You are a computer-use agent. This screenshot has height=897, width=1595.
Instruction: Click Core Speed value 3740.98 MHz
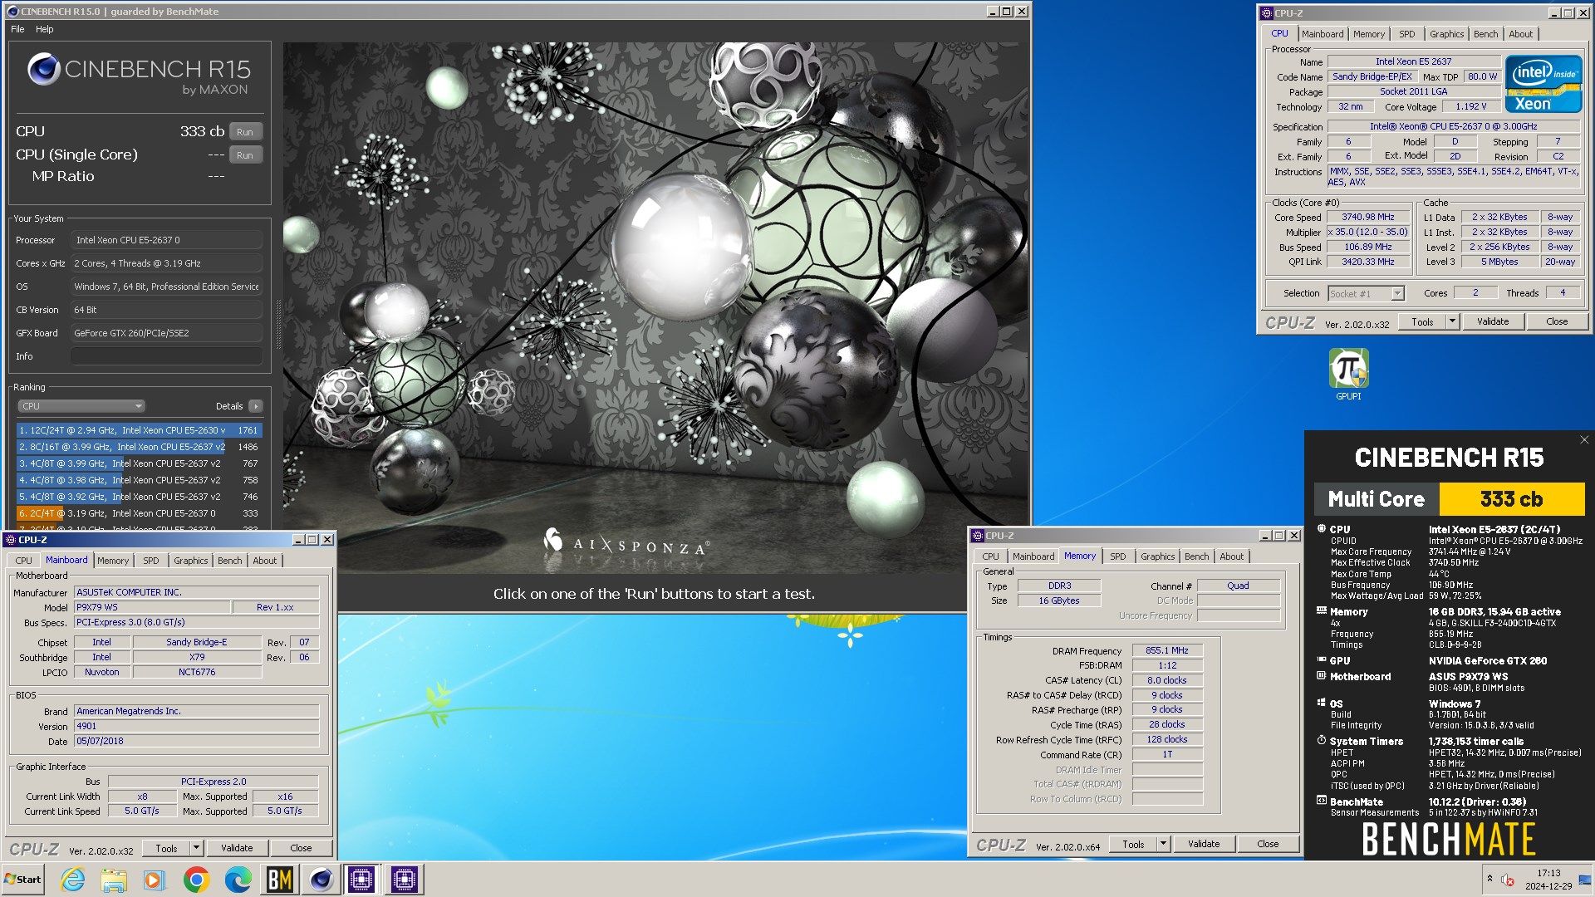tap(1368, 217)
